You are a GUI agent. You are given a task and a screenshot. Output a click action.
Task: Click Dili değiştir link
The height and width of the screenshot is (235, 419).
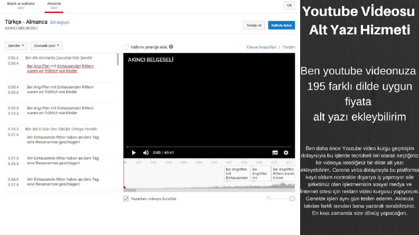[x=60, y=22]
